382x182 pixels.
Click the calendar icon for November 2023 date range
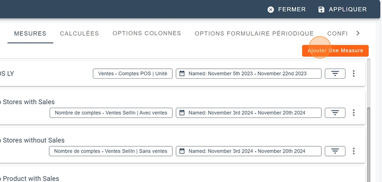tap(182, 74)
